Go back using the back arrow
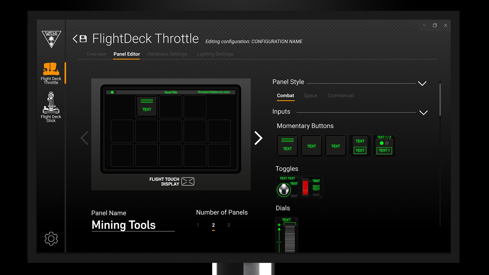This screenshot has width=489, height=275. tap(75, 38)
